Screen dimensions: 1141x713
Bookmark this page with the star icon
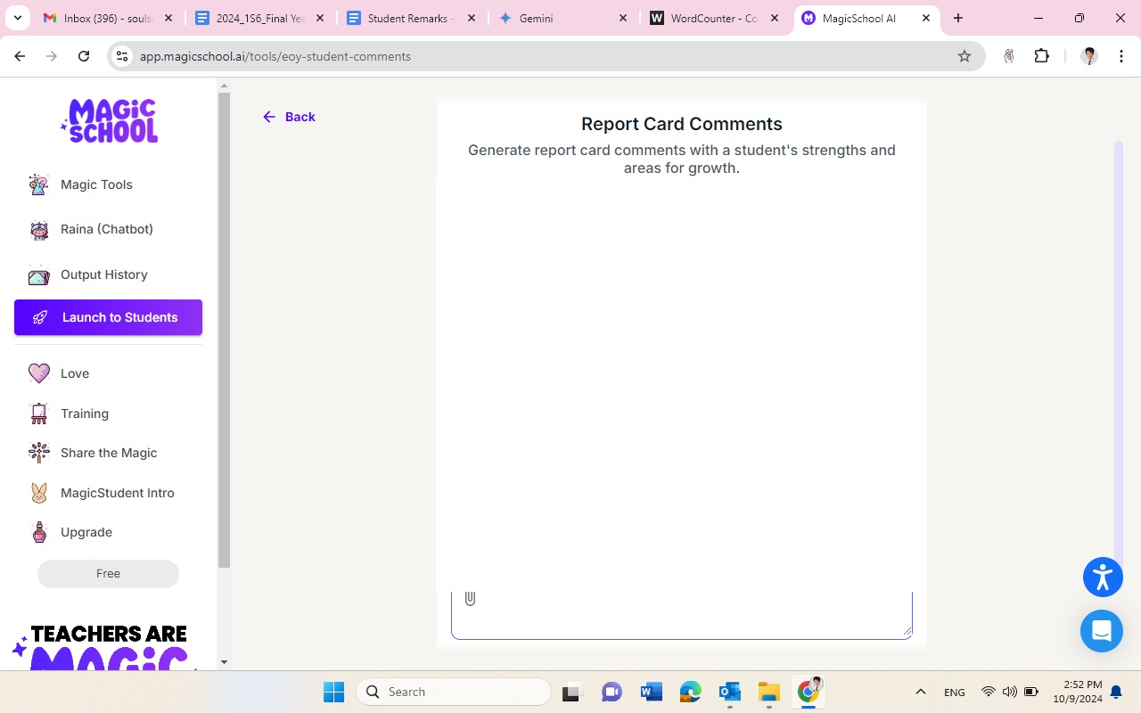pyautogui.click(x=964, y=56)
